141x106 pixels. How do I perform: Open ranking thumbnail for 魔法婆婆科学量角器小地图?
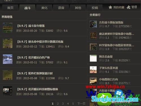tap(93, 35)
